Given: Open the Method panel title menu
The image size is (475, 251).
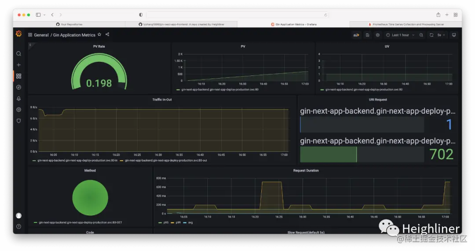Looking at the screenshot, I should 90,171.
